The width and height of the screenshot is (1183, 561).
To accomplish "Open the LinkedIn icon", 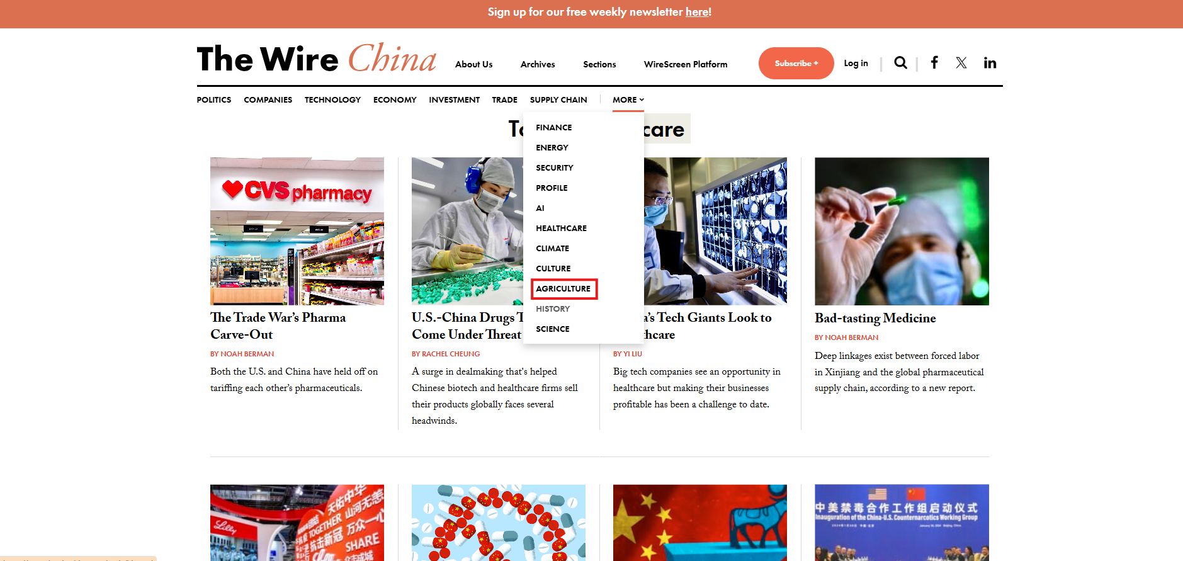I will (x=990, y=63).
